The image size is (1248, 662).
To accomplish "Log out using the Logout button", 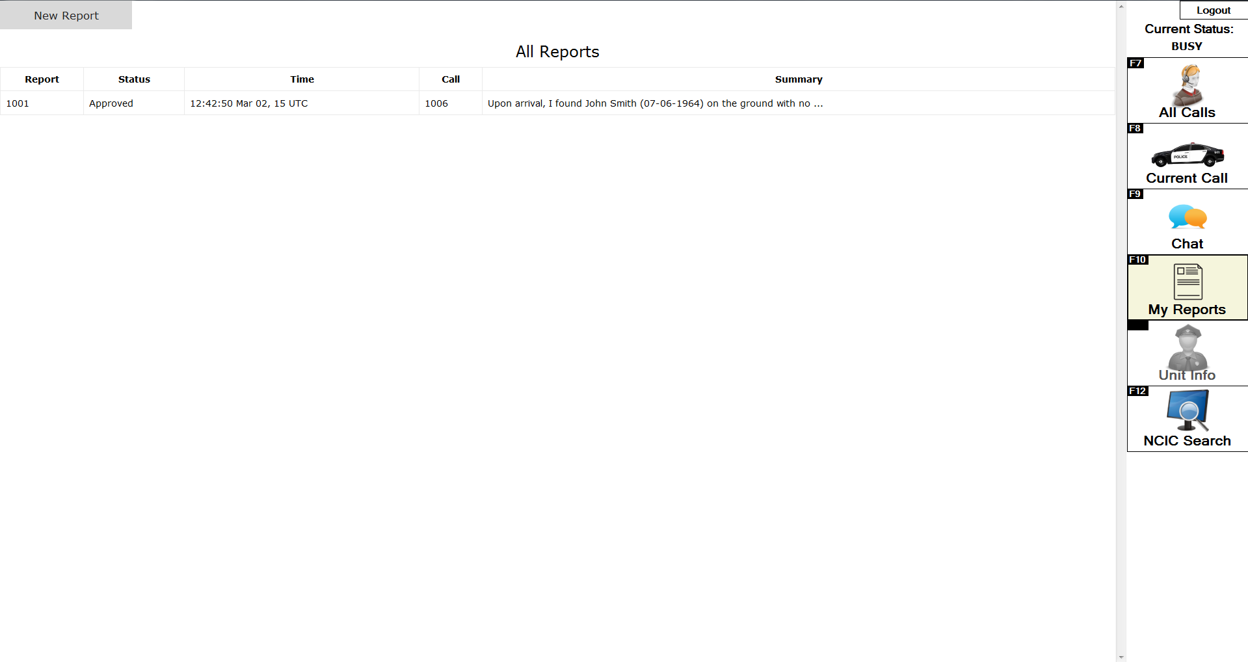I will tap(1214, 10).
